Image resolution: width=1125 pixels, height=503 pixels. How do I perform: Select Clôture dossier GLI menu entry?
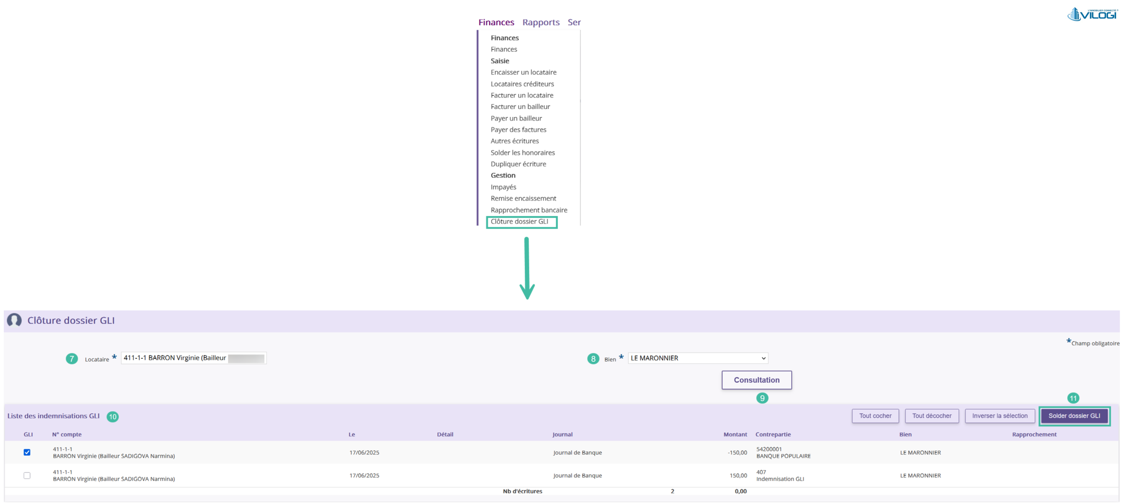pos(519,221)
